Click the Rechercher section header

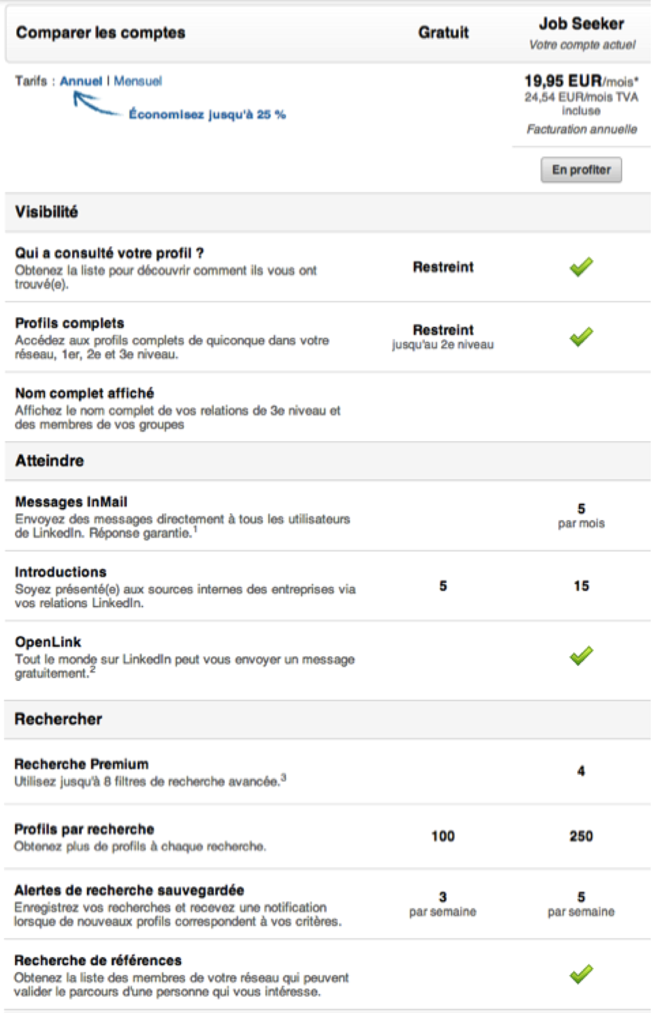click(58, 719)
